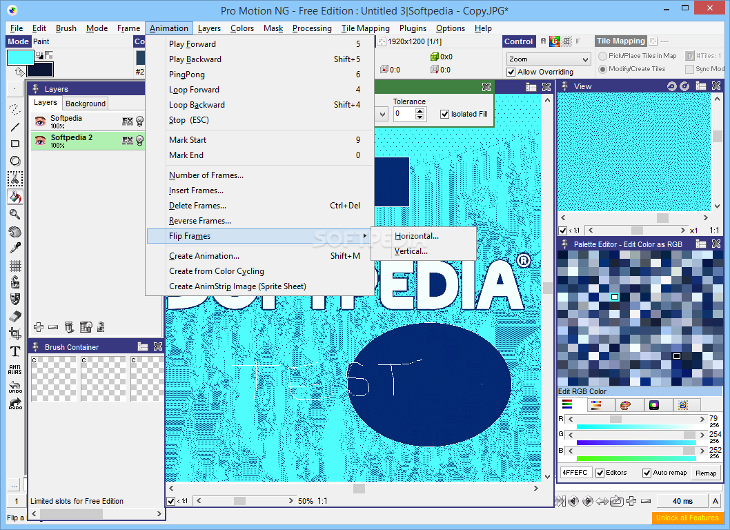Expand the Flip Frames submenu
Screen dimensions: 730x530
(x=259, y=236)
